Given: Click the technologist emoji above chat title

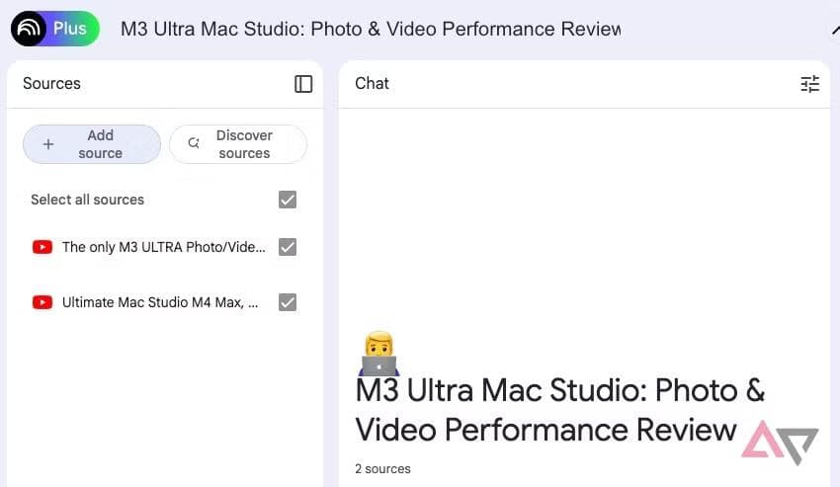Looking at the screenshot, I should pyautogui.click(x=378, y=354).
